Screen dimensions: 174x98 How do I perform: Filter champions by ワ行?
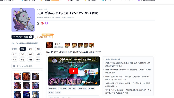click(38, 60)
